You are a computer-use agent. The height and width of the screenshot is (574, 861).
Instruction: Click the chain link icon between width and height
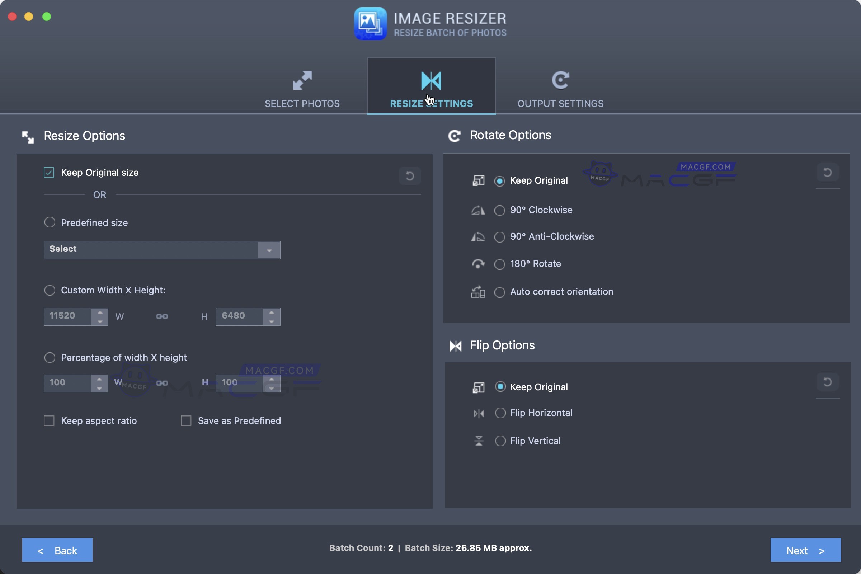(x=162, y=316)
